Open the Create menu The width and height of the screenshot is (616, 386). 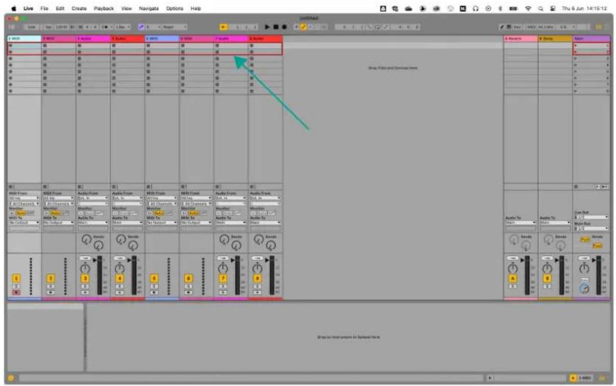click(79, 8)
